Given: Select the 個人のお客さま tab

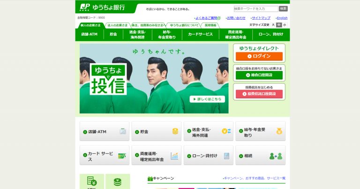Looking at the screenshot, I should (x=90, y=25).
